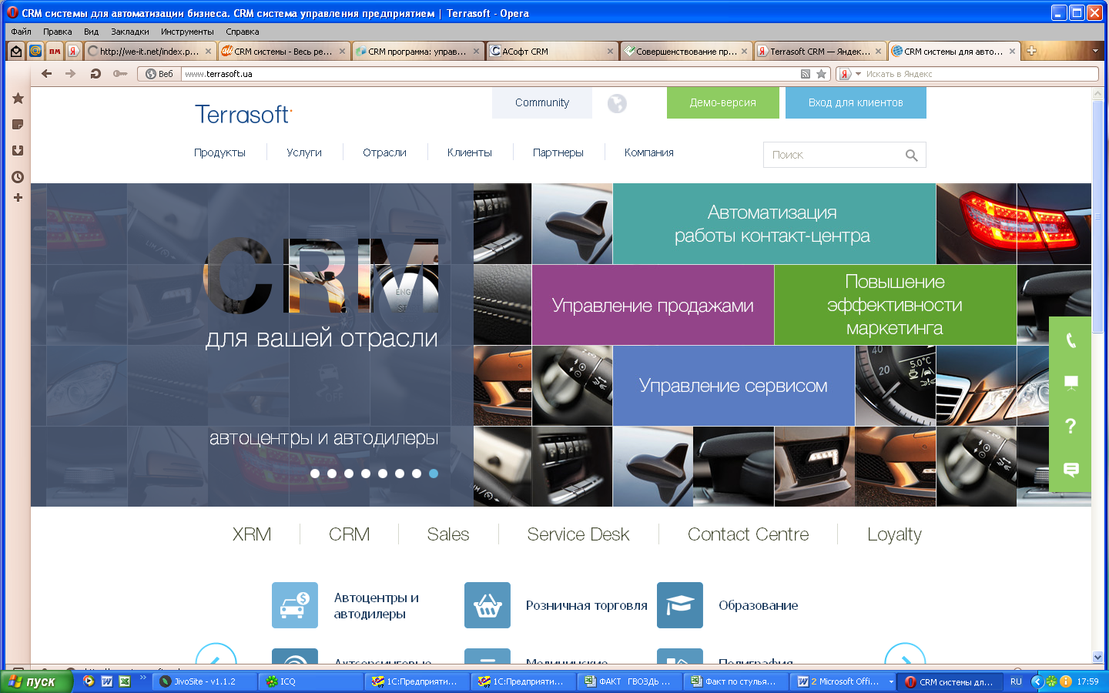Click the globe language icon beside Community
Screen dimensions: 1109x693
617,103
